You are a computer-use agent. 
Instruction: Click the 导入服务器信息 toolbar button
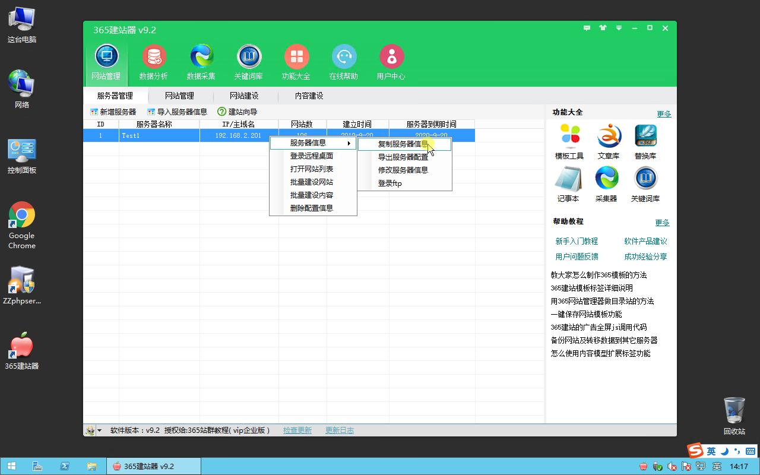(177, 112)
